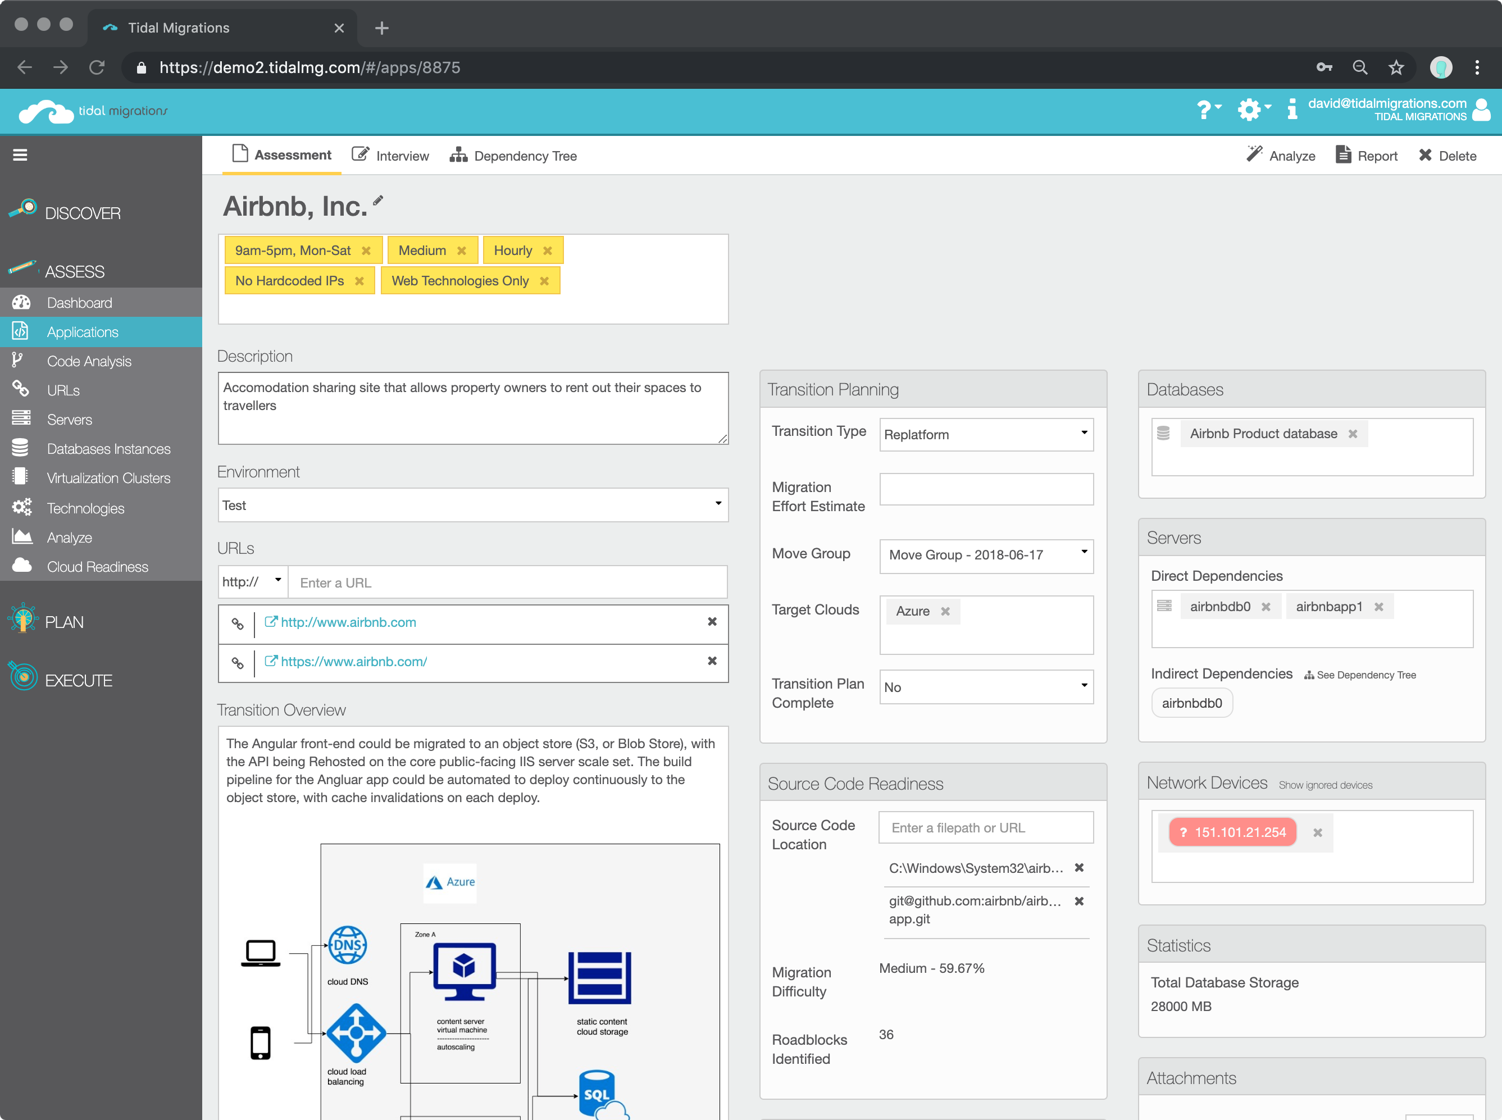Open the Transition Type dropdown
This screenshot has width=1502, height=1120.
click(987, 435)
